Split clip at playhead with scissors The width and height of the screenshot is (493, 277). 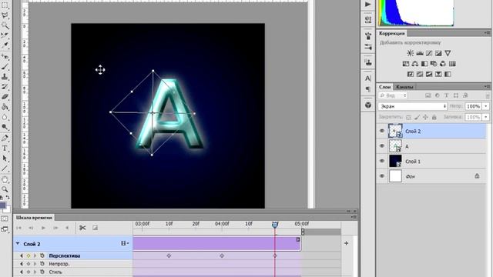pos(82,228)
